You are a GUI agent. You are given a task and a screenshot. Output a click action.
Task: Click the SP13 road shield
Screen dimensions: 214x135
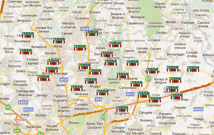tap(130, 94)
